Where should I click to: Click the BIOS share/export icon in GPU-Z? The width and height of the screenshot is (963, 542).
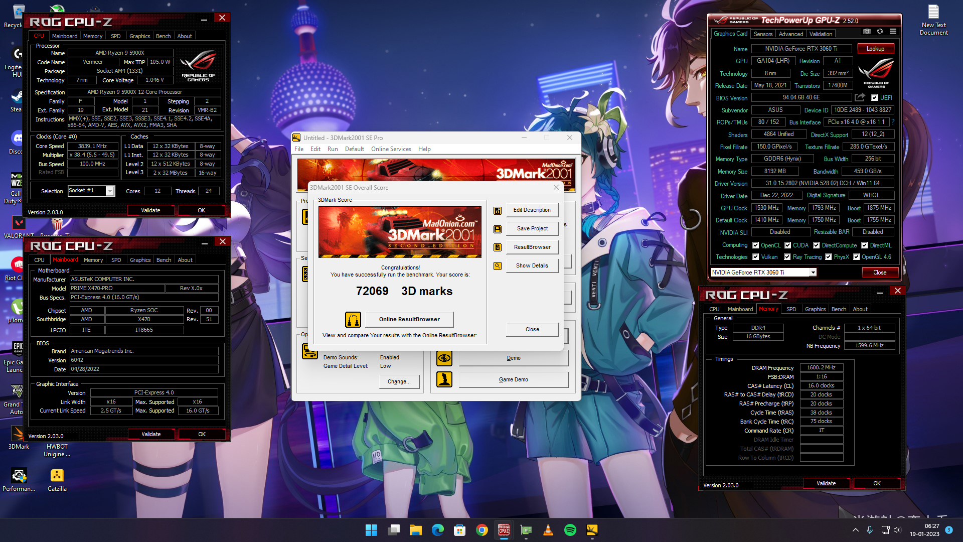(860, 97)
